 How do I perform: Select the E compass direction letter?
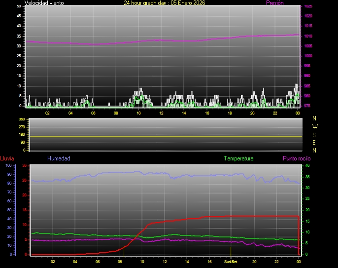tap(315, 142)
